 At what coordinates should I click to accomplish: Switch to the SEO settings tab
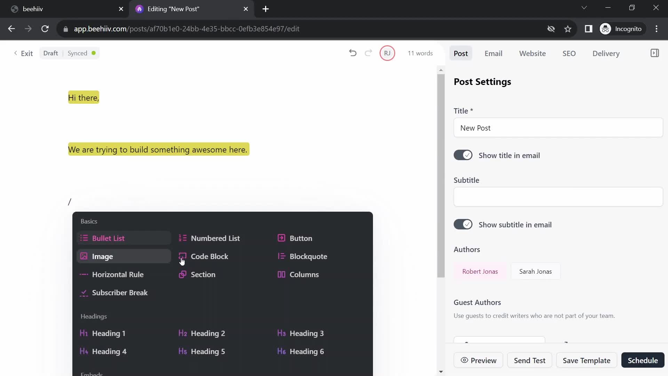pos(569,53)
